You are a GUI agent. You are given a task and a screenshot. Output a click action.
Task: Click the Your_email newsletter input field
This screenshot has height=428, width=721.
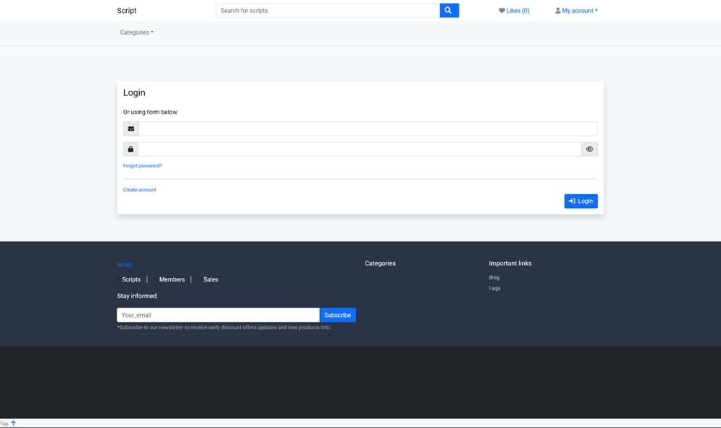(218, 315)
